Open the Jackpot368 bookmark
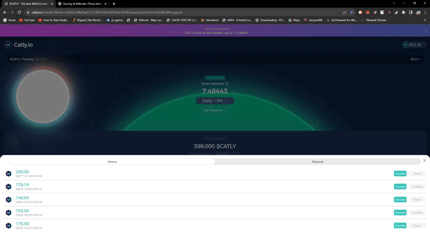Viewport: 430px width, 233px height. (313, 20)
